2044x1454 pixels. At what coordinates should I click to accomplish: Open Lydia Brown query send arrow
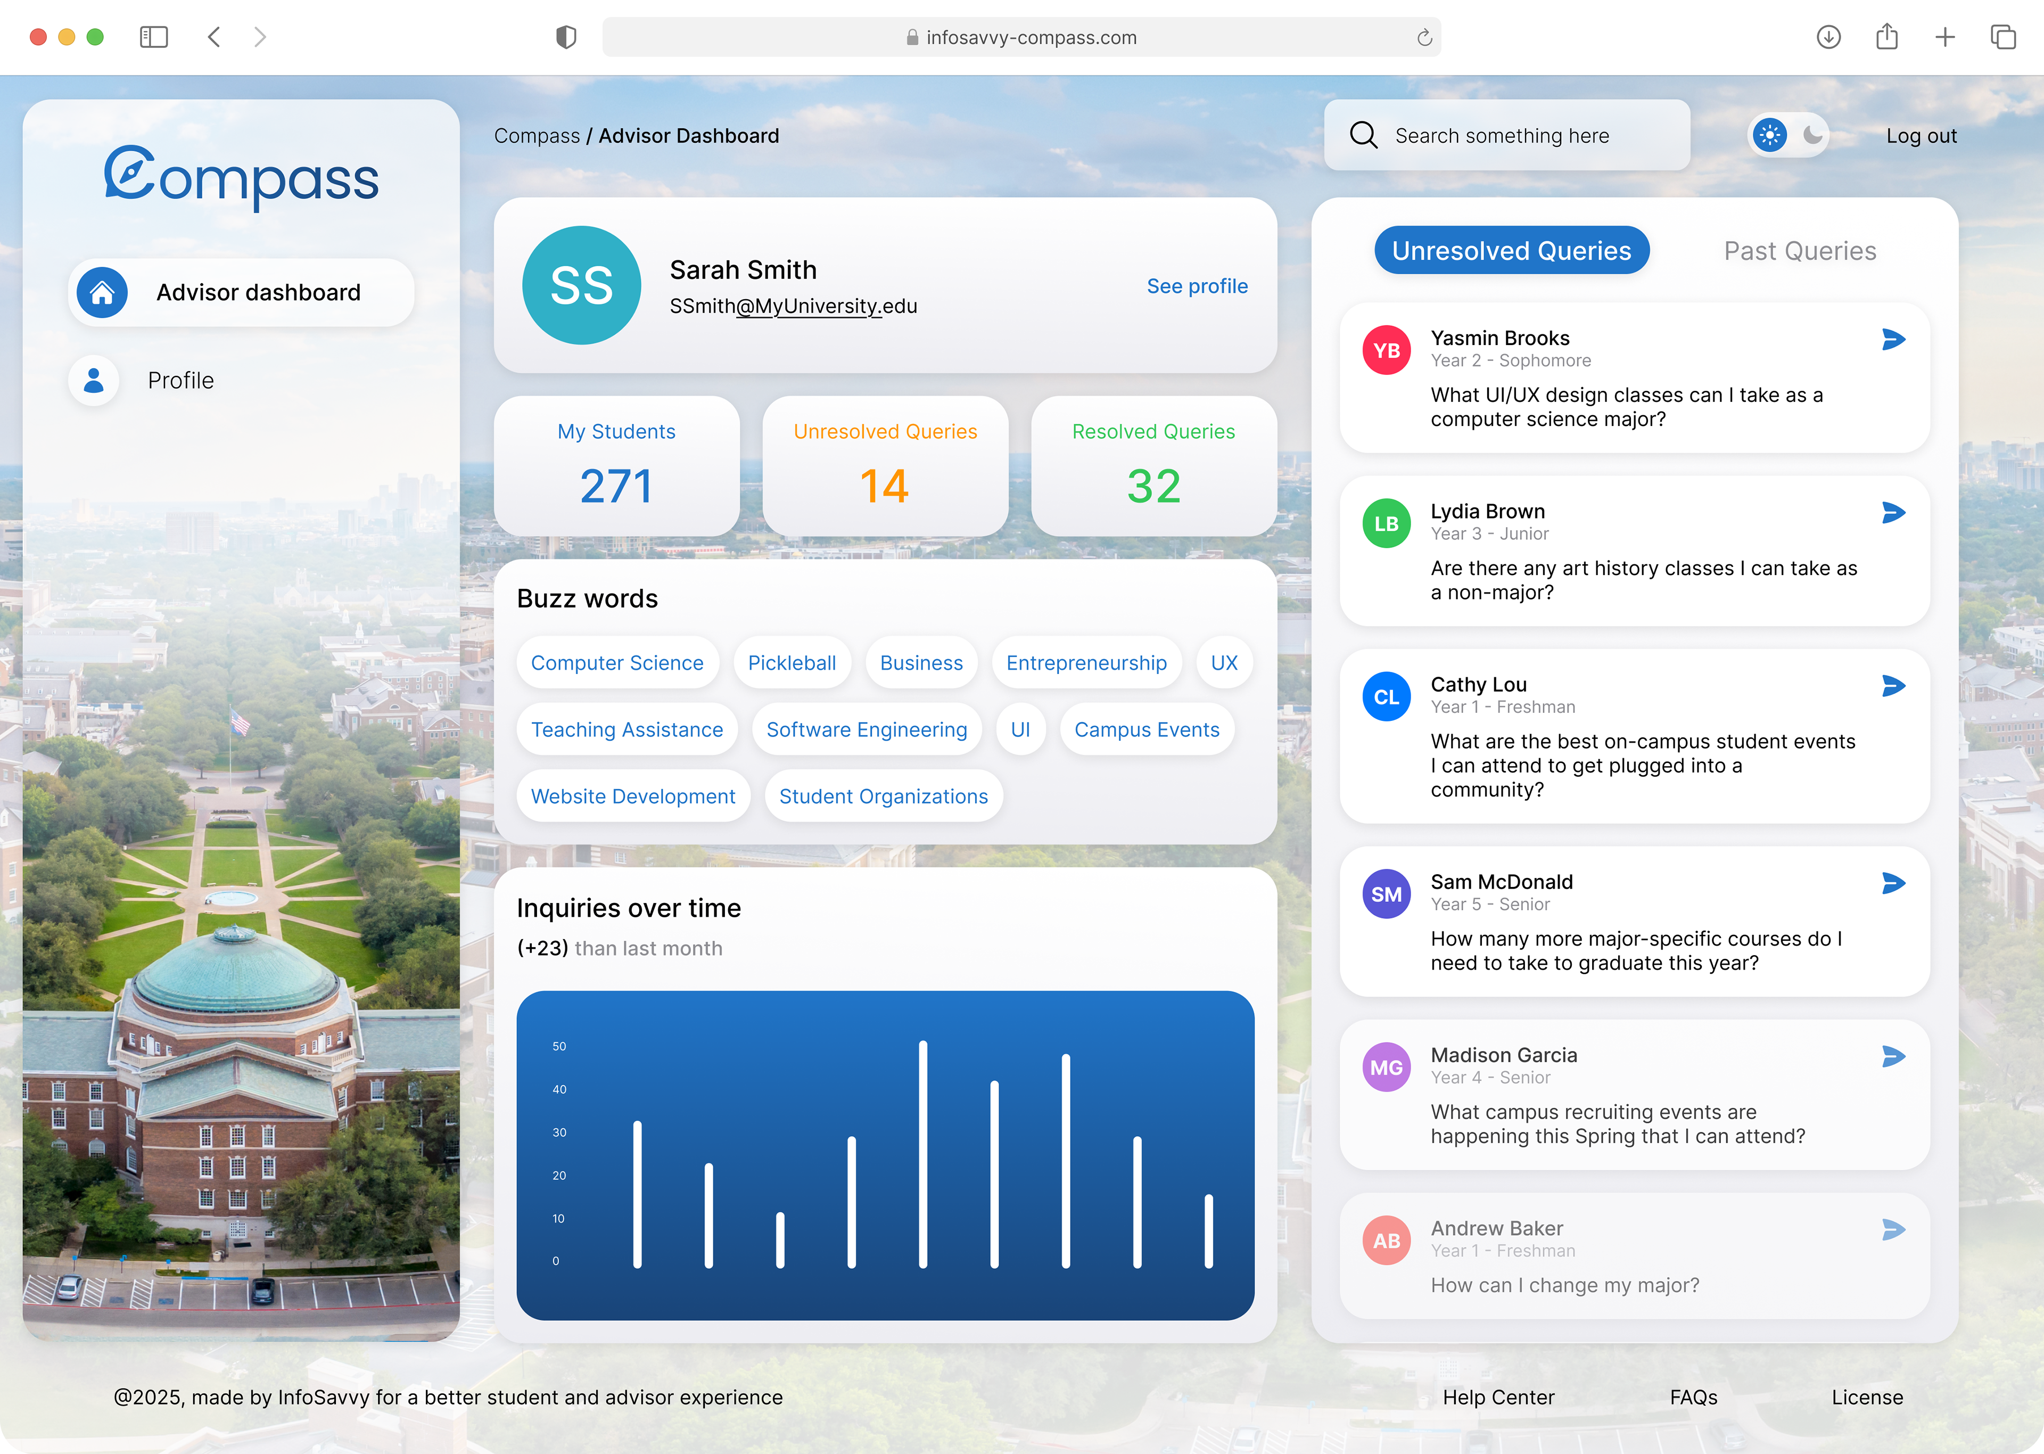1894,512
